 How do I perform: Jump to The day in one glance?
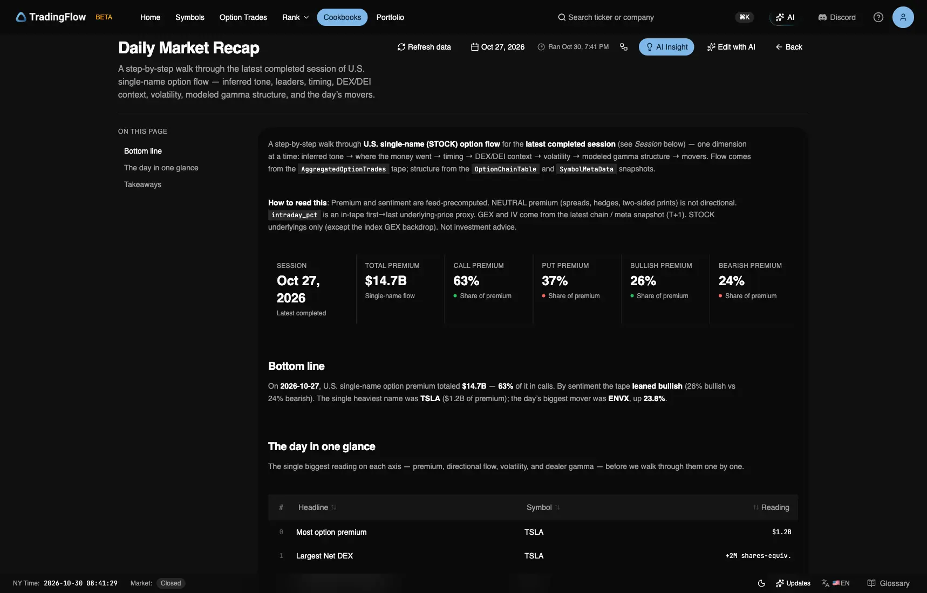click(161, 168)
